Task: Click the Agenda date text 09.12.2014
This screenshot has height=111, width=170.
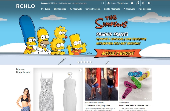Action: [53, 3]
